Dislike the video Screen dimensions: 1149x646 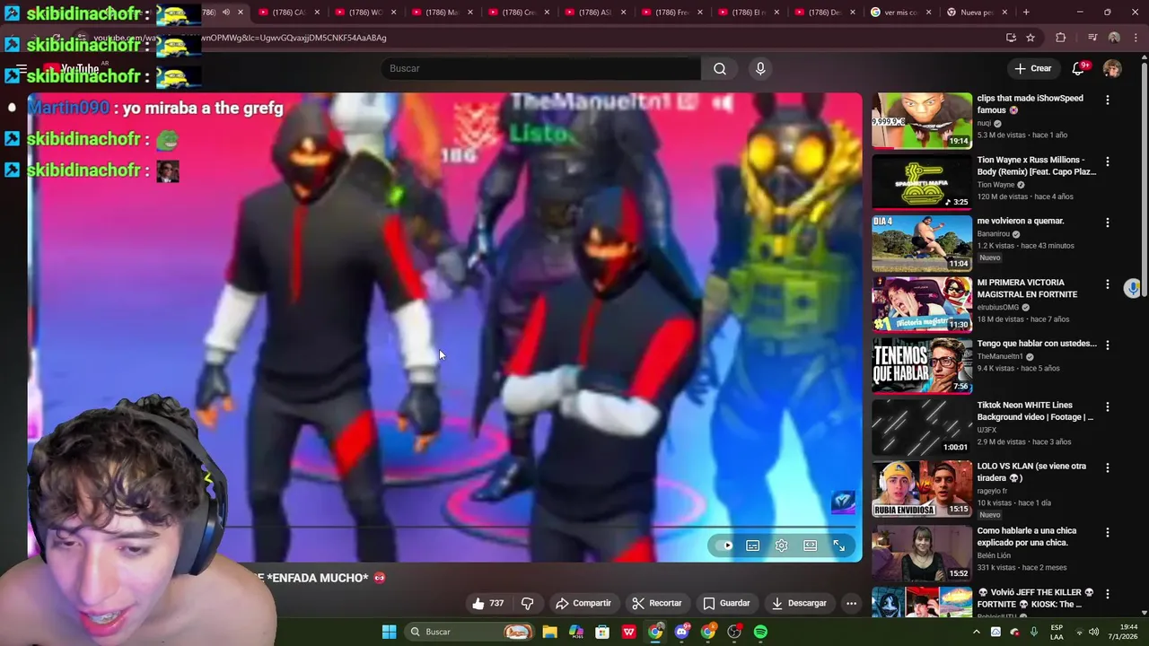click(528, 603)
